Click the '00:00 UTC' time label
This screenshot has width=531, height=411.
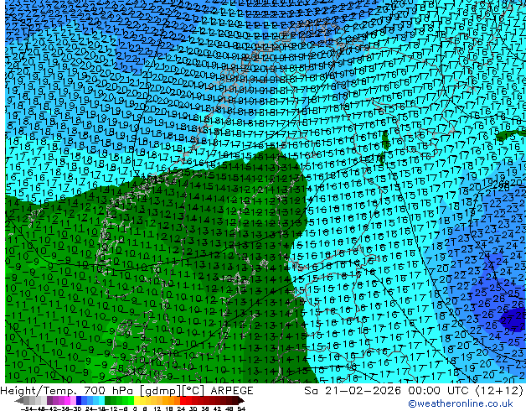click(440, 391)
